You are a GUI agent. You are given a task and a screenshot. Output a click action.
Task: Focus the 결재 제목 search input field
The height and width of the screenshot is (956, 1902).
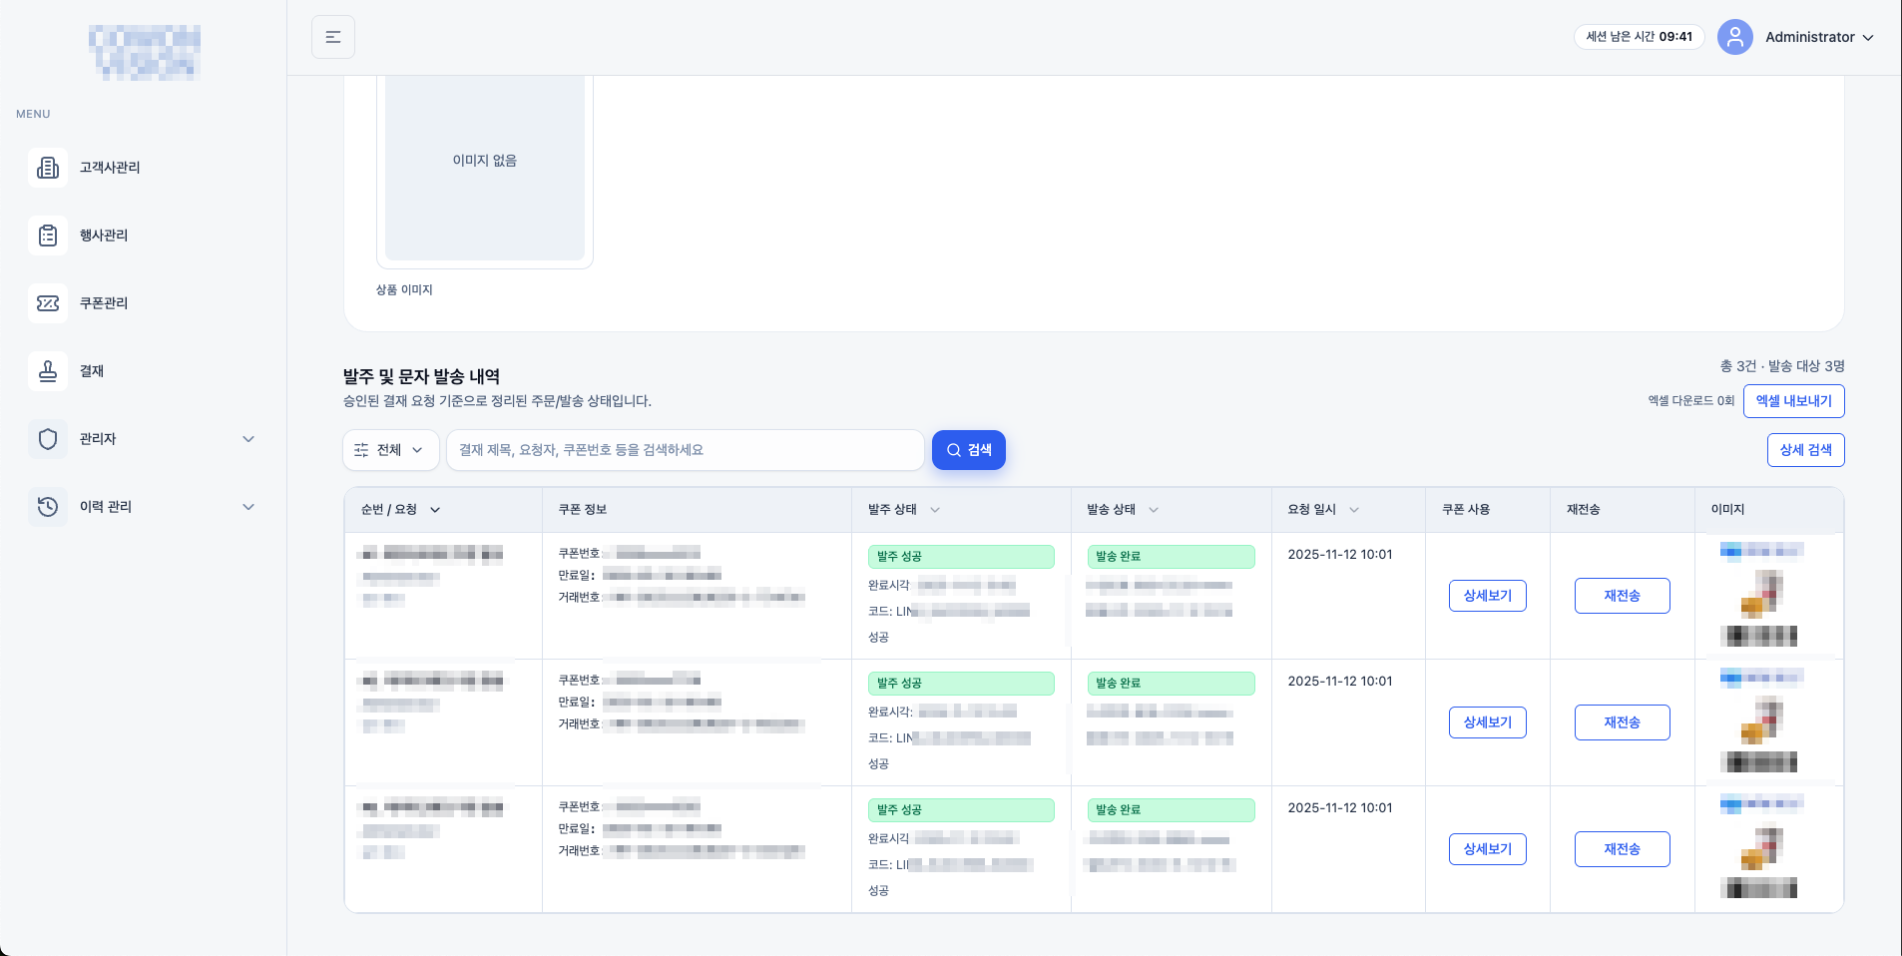685,450
